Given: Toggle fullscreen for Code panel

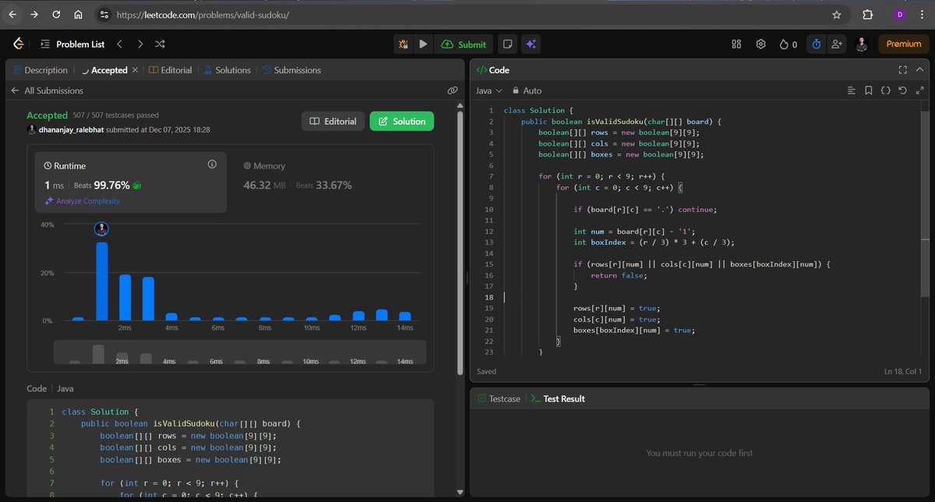Looking at the screenshot, I should 902,70.
